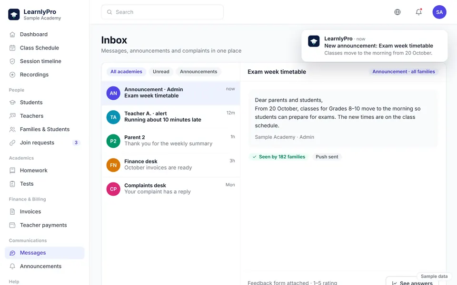This screenshot has width=457, height=285.
Task: Click the Session timeline shield icon
Action: [12, 61]
